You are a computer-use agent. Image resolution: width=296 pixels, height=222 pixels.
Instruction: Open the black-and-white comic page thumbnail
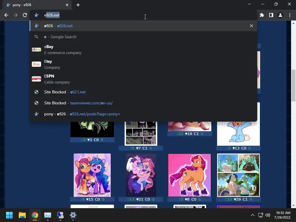click(141, 134)
